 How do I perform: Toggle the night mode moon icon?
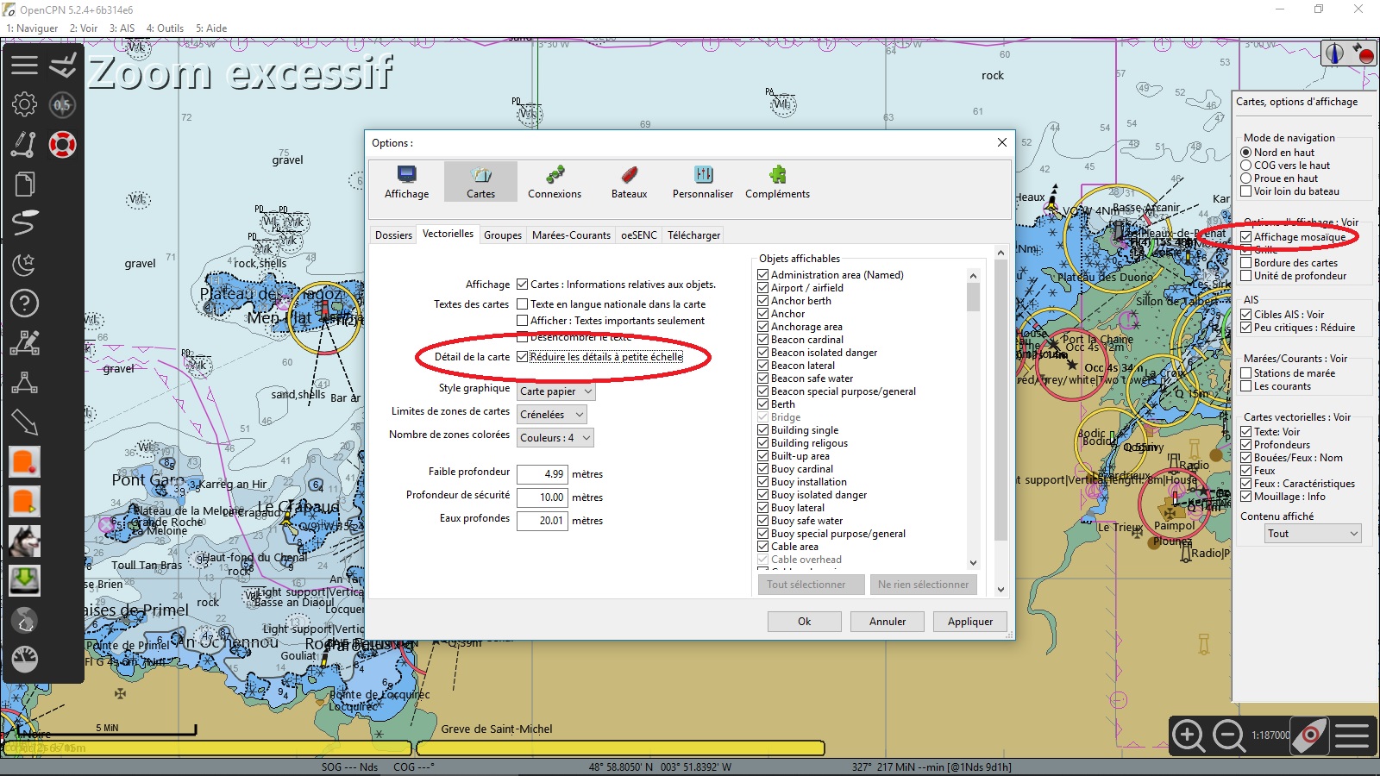pyautogui.click(x=24, y=264)
